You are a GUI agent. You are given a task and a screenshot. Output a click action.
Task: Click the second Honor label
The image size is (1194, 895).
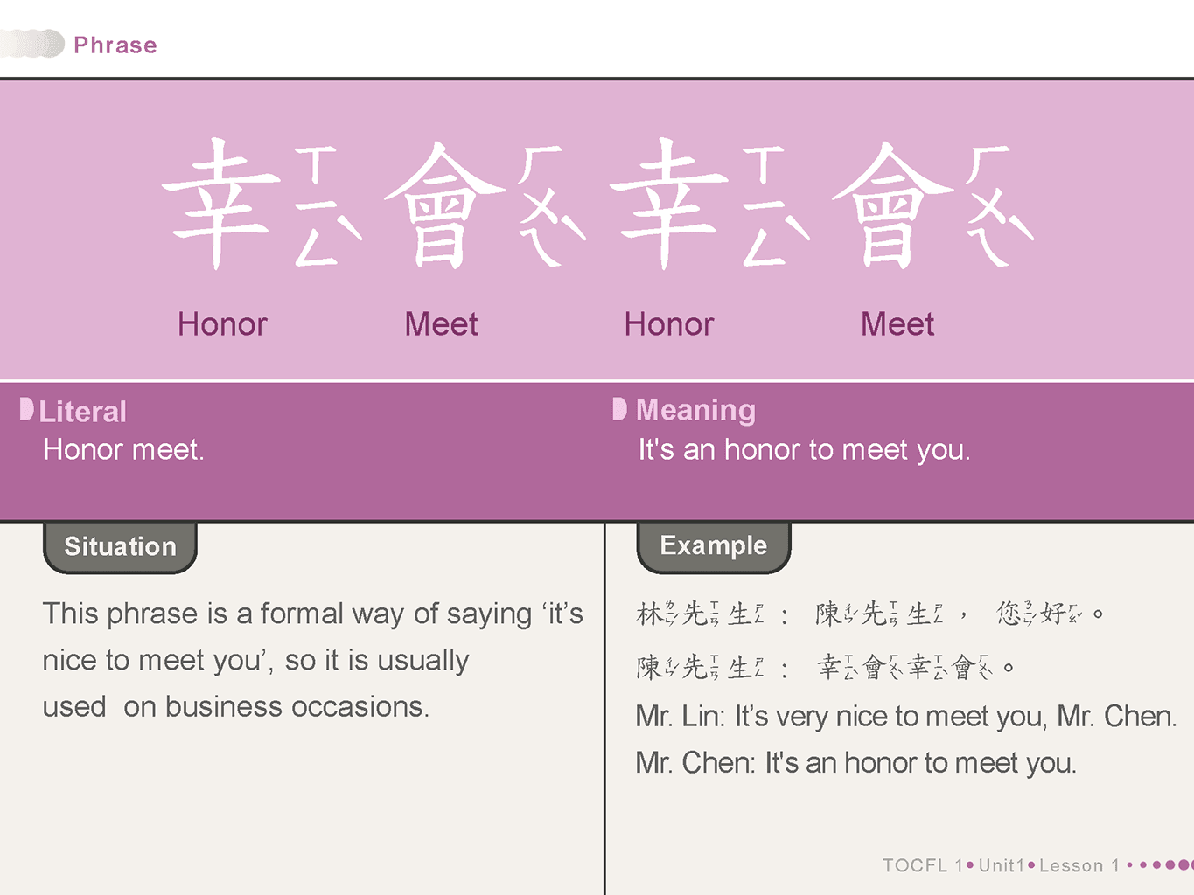(x=669, y=324)
